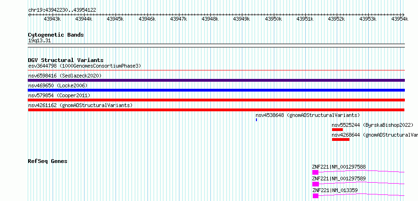Open the nsv6598416 (Sedlazeck2020) label

65,76
